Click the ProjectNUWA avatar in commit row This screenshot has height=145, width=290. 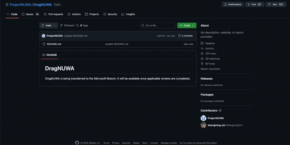coord(44,36)
